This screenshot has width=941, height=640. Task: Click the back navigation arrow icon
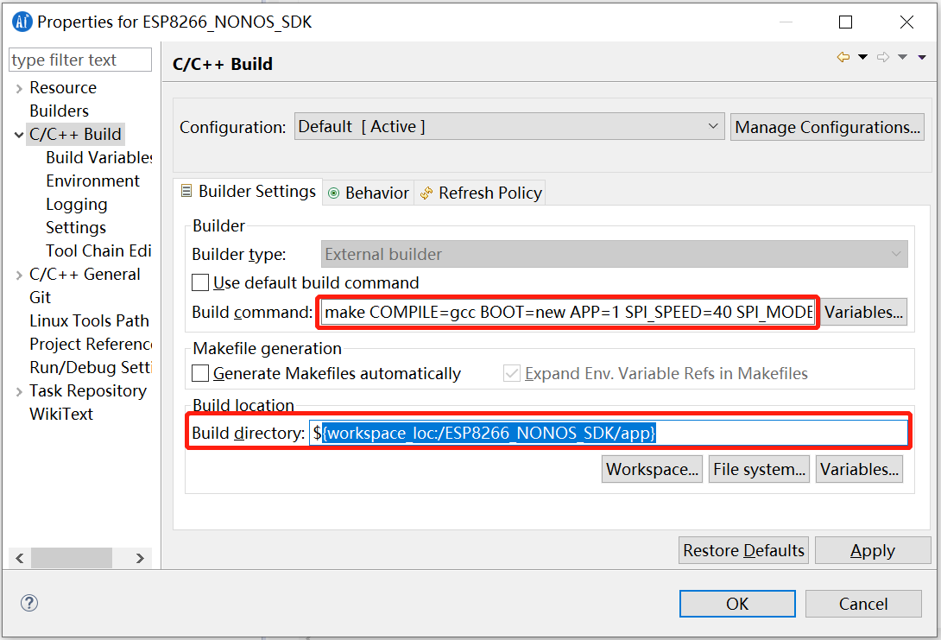pyautogui.click(x=843, y=58)
